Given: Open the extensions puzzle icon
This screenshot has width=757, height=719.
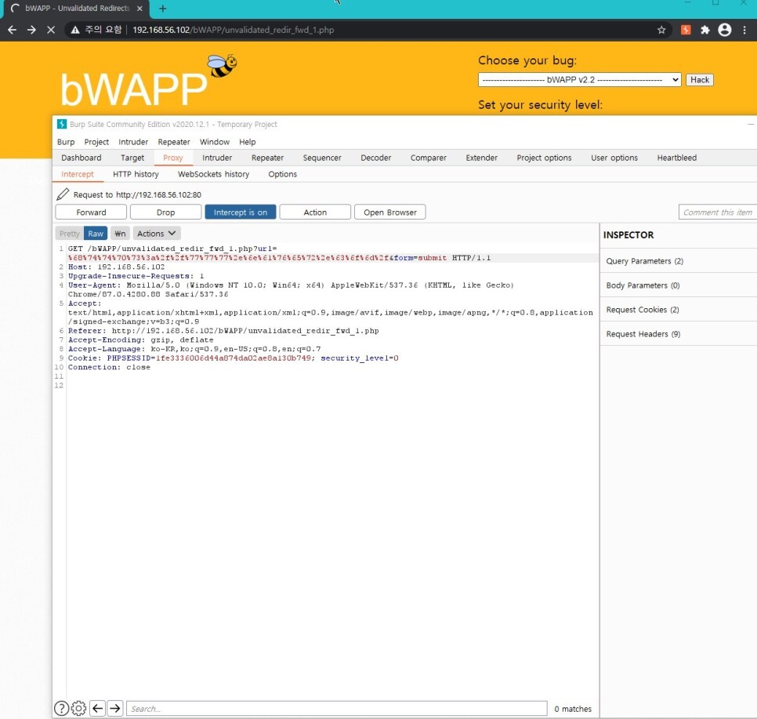Looking at the screenshot, I should point(704,30).
